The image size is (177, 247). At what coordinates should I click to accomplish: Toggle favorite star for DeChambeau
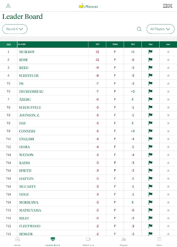pyautogui.click(x=168, y=92)
